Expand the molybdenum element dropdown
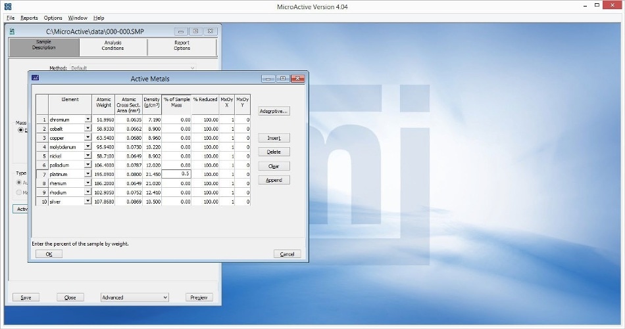 pyautogui.click(x=87, y=146)
